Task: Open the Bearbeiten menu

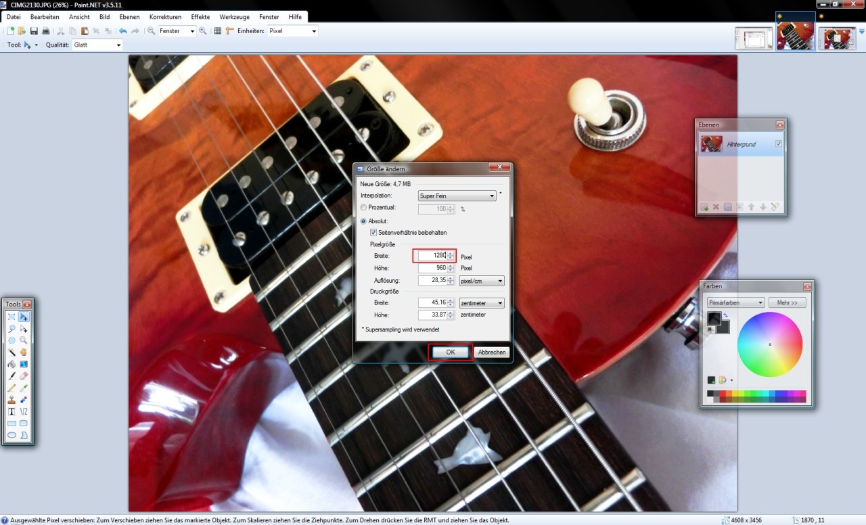Action: tap(45, 16)
